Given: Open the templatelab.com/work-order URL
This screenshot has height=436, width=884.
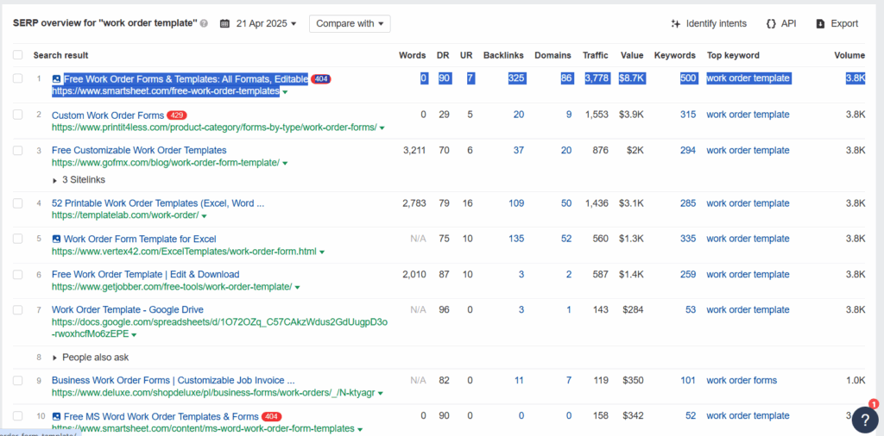Looking at the screenshot, I should pos(125,215).
